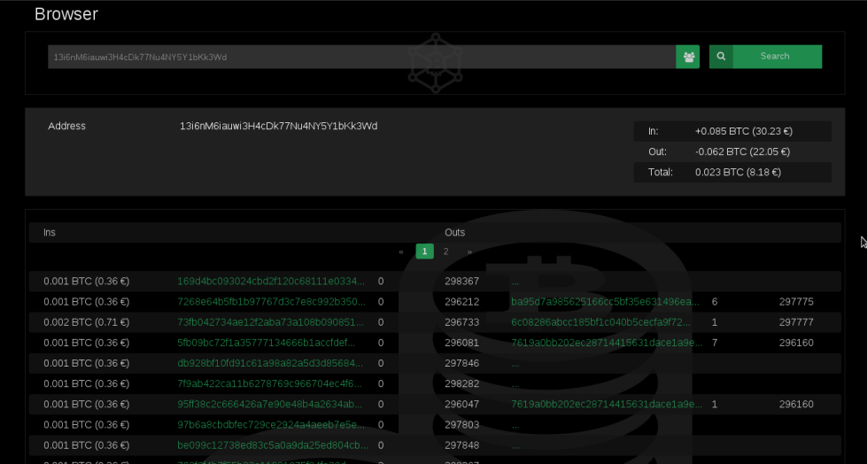
Task: Select page 1 in the pagination
Action: point(424,251)
